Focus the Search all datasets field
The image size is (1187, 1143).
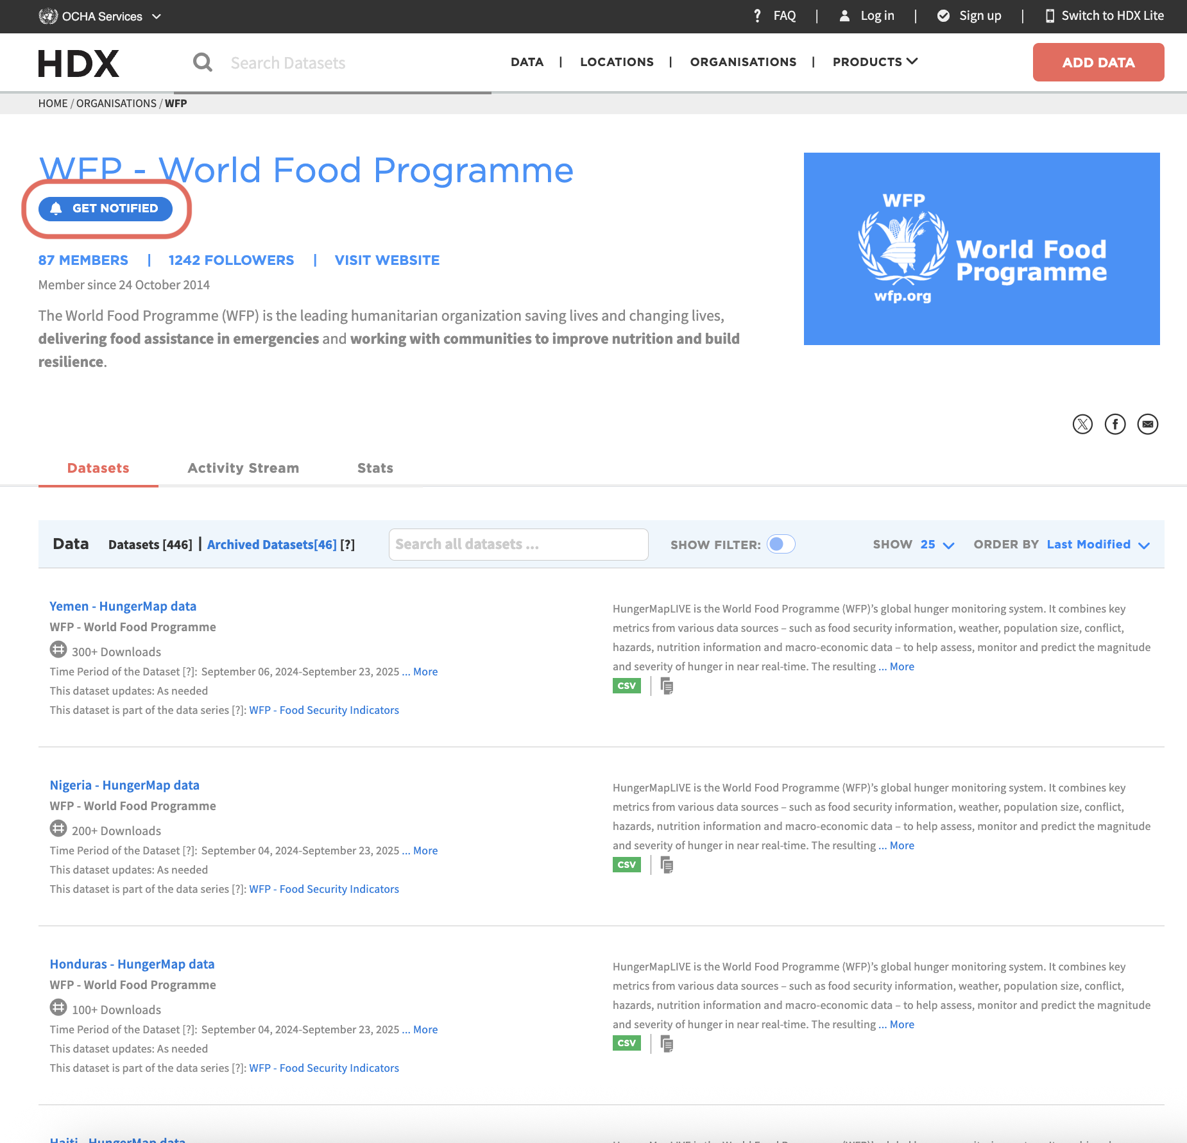pos(518,545)
